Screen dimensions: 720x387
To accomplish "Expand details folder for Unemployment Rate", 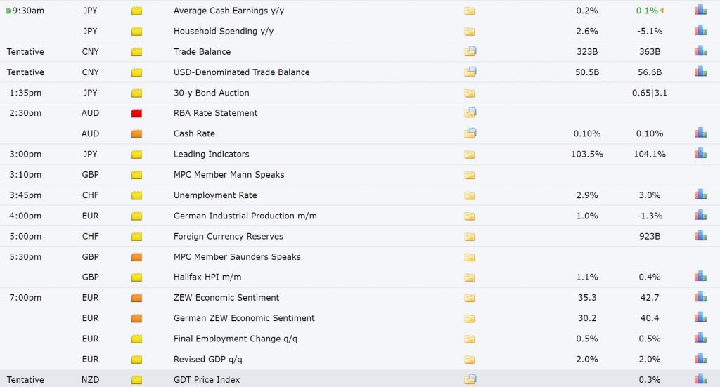I will [x=469, y=195].
